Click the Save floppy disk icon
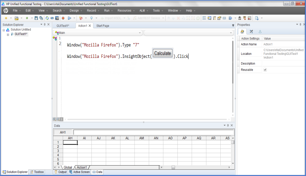The image size is (306, 176). (x=36, y=18)
